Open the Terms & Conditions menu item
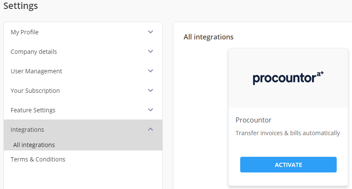Screen dimensions: 352x189 pos(38,159)
